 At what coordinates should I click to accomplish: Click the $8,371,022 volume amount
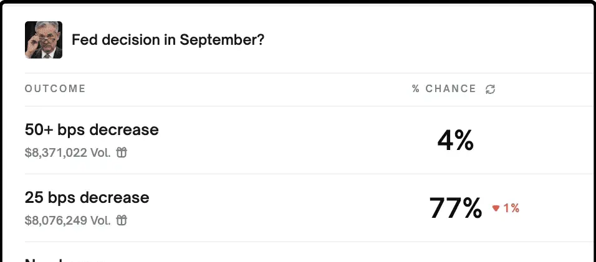coord(56,152)
